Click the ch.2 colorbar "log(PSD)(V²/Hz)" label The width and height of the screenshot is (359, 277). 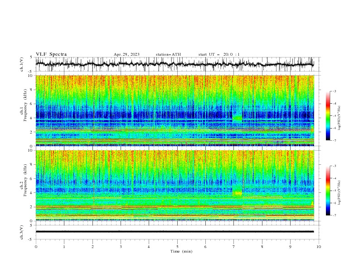point(339,193)
